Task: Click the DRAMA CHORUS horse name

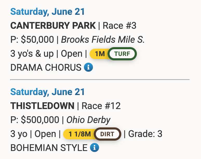Action: [46, 68]
